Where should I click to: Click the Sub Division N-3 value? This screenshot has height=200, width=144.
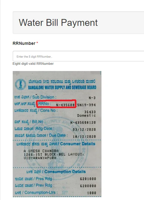pyautogui.click(x=92, y=98)
